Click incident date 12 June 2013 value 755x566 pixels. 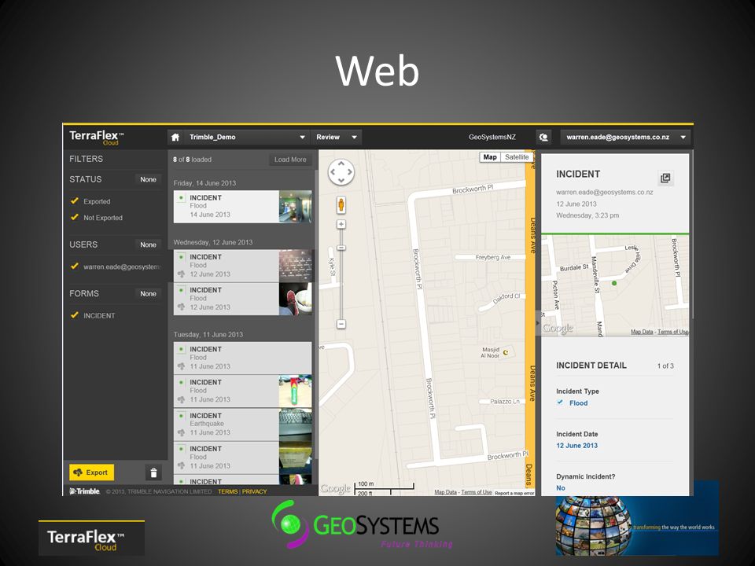tap(576, 446)
